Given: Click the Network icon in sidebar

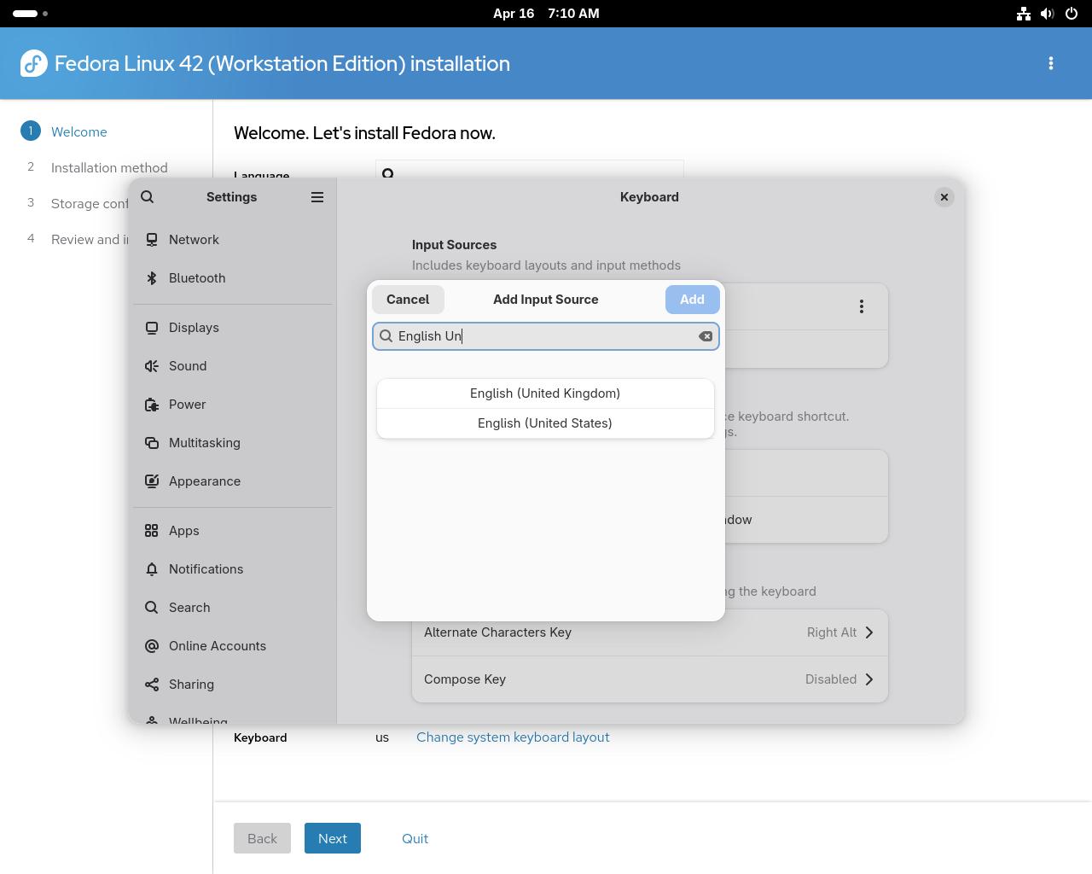Looking at the screenshot, I should (x=152, y=240).
